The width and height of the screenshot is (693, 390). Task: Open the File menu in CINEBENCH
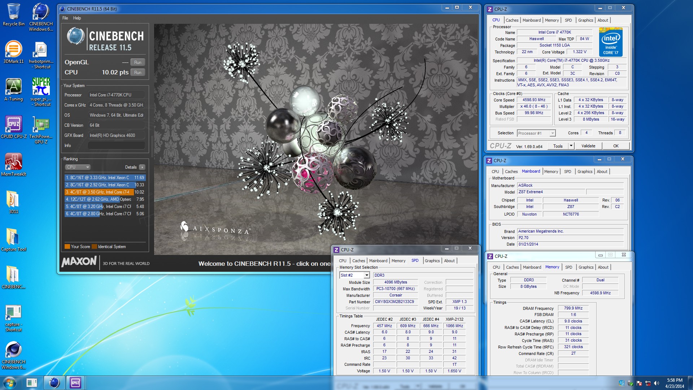click(65, 18)
